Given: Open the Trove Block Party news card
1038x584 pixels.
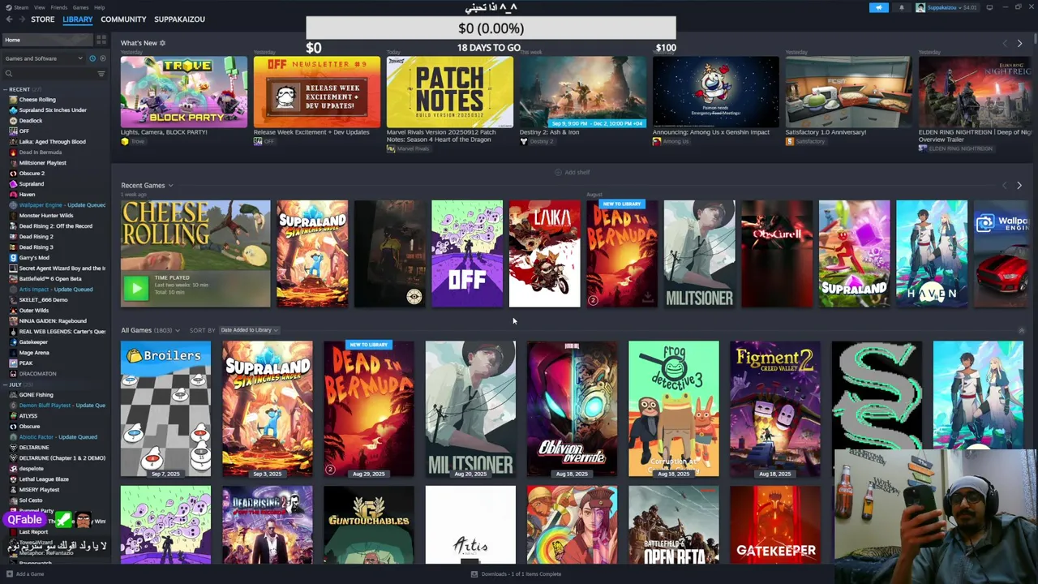Looking at the screenshot, I should coord(184,92).
